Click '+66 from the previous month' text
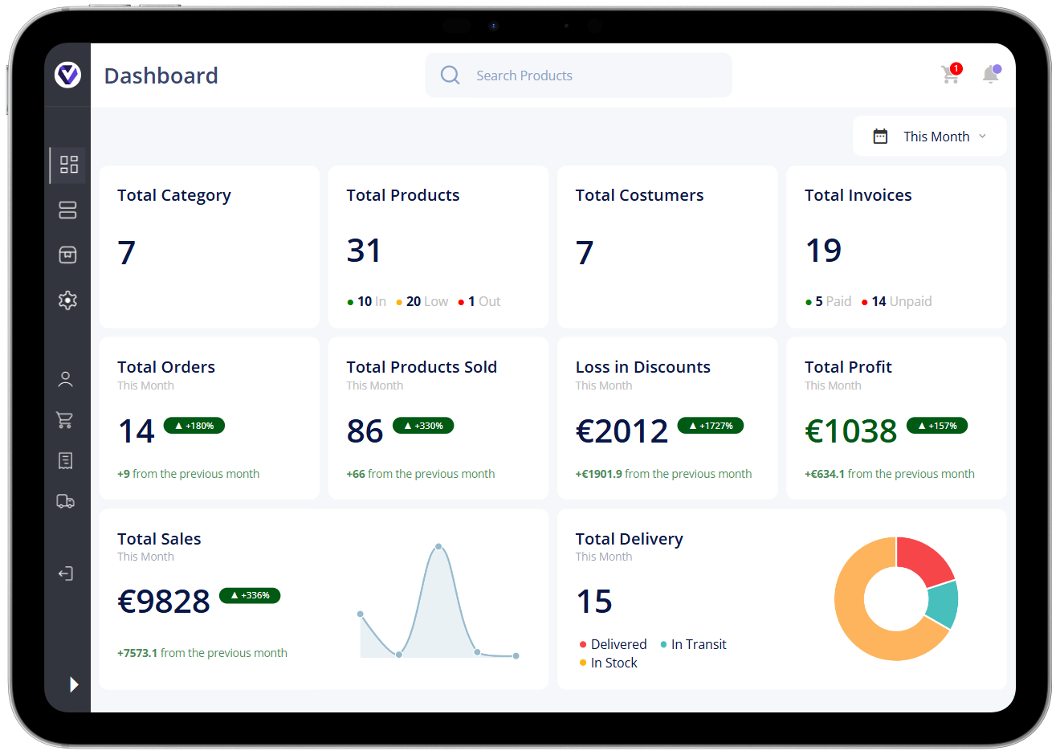This screenshot has width=1060, height=755. [x=421, y=474]
